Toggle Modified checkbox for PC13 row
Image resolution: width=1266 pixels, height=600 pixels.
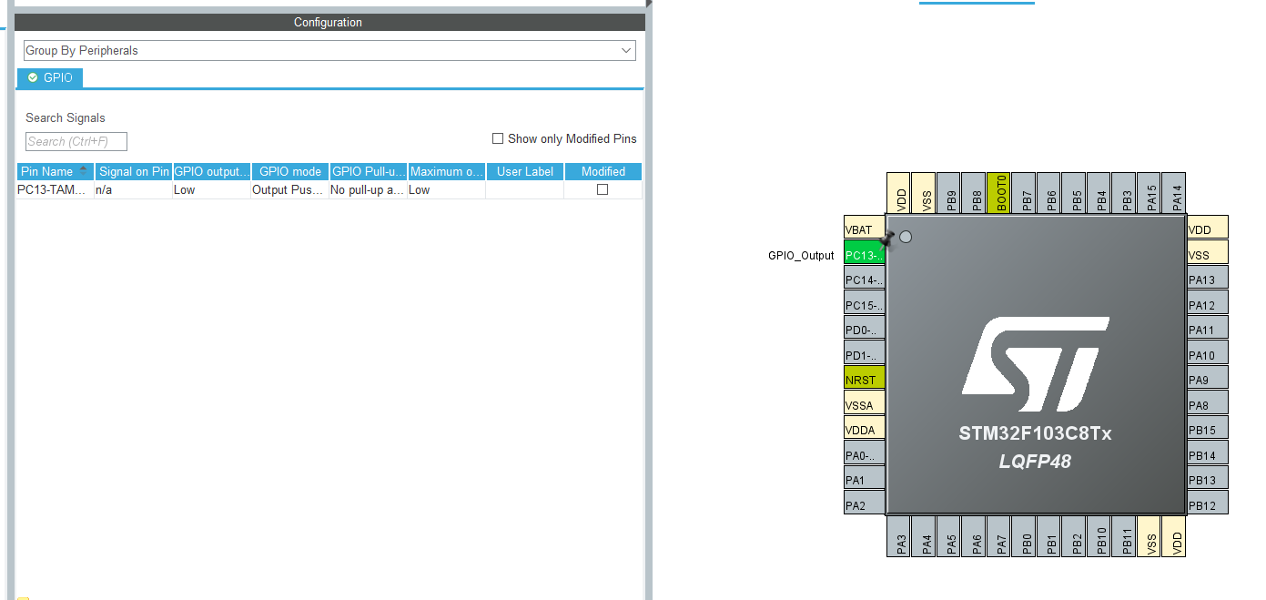point(603,189)
